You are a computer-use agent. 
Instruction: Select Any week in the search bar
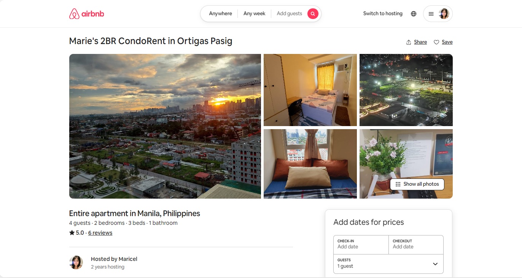254,14
